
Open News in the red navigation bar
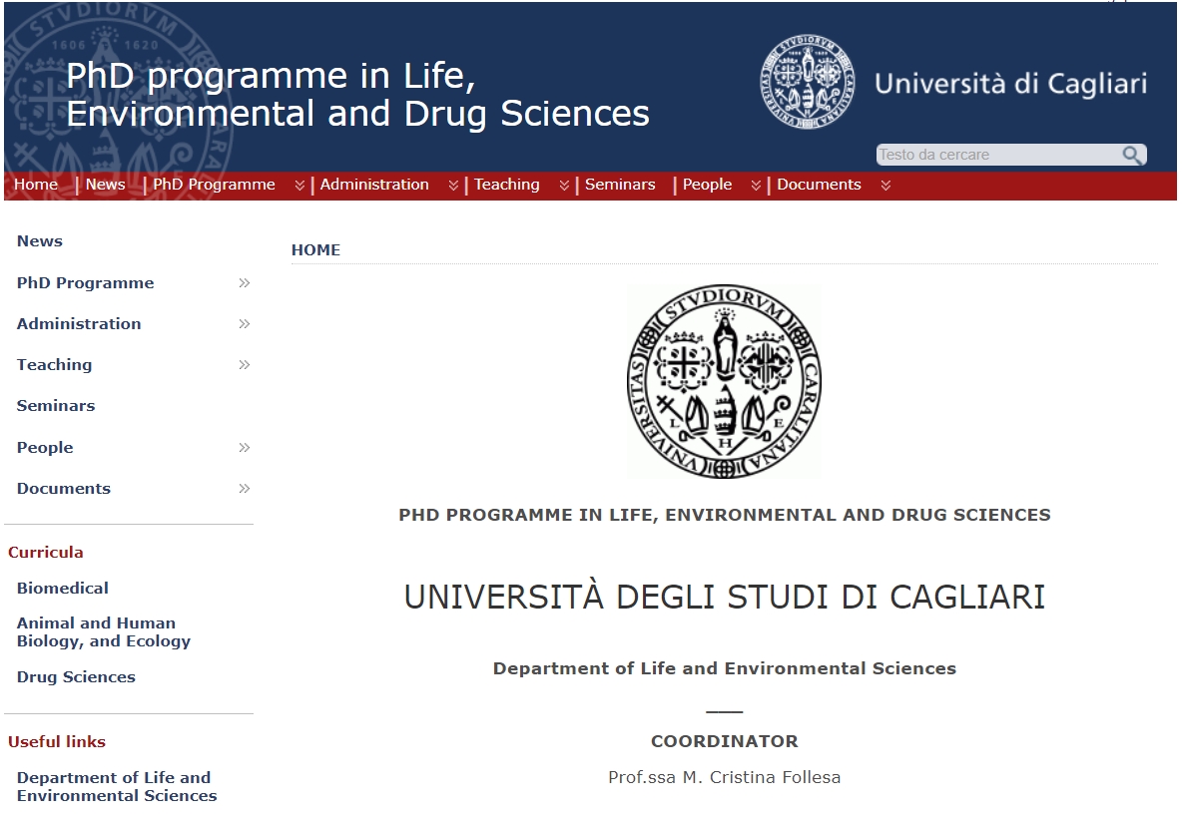pyautogui.click(x=105, y=185)
